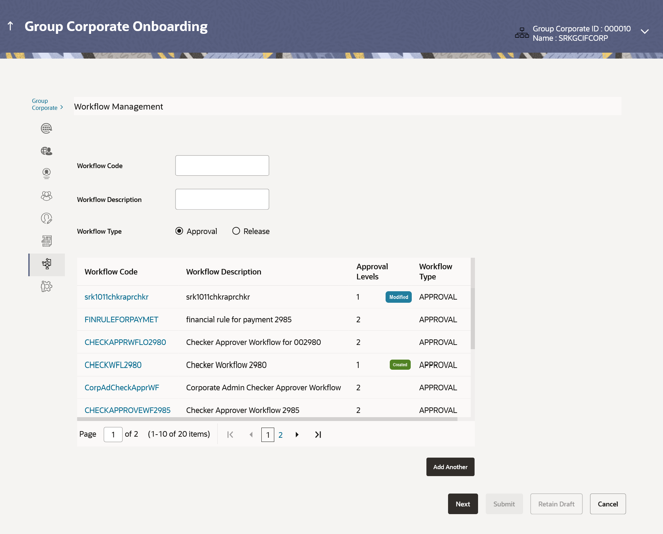Open workflow CHECKWFL2980 link

tap(113, 365)
